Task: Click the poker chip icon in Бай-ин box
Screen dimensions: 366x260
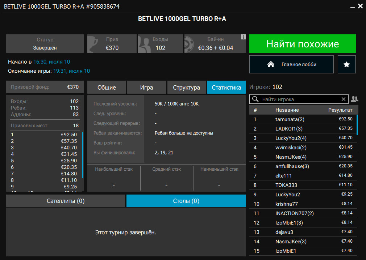Action: click(x=189, y=44)
